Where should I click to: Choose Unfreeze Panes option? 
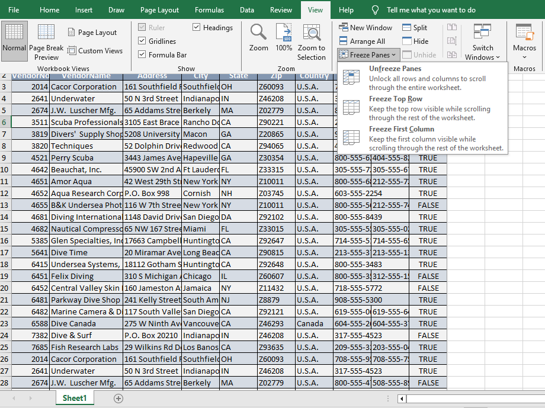click(422, 78)
